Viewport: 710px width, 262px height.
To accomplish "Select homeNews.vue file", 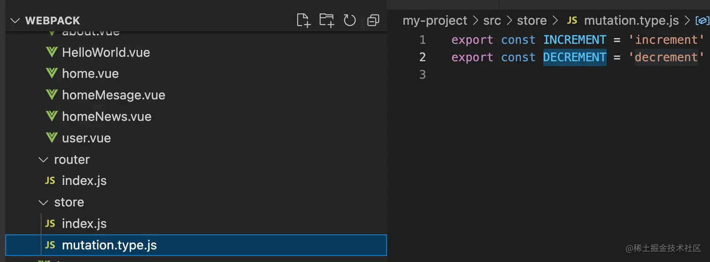I will click(x=107, y=117).
